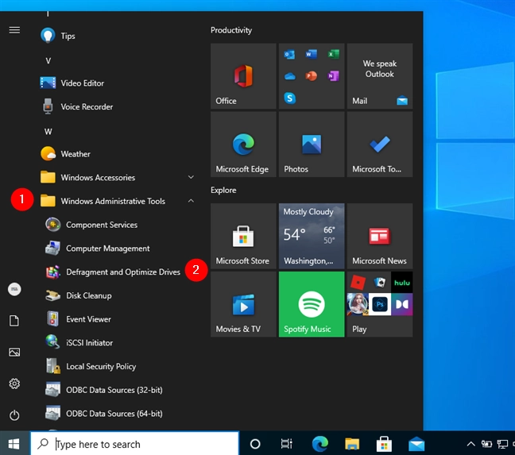Screen dimensions: 515x455
Task: Open Local Security Policy
Action: point(117,366)
